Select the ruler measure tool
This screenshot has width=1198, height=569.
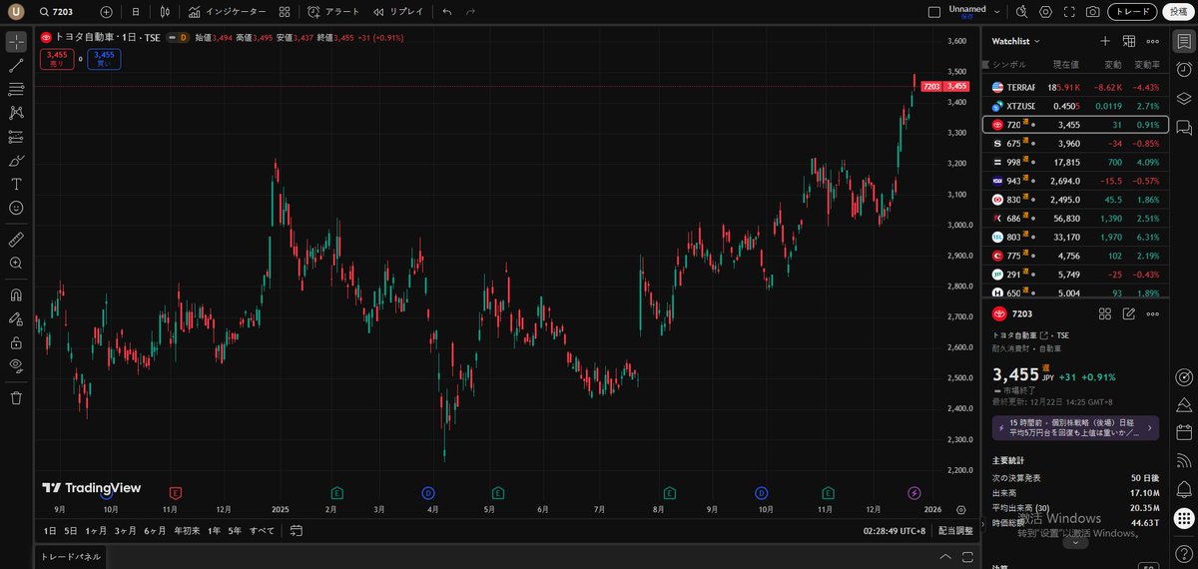[x=16, y=240]
